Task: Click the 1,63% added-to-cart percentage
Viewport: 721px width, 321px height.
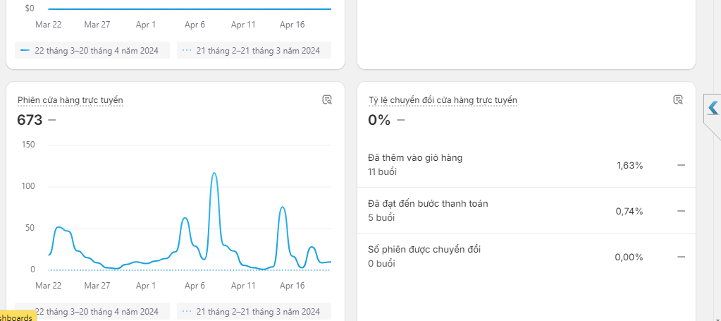Action: [x=629, y=165]
